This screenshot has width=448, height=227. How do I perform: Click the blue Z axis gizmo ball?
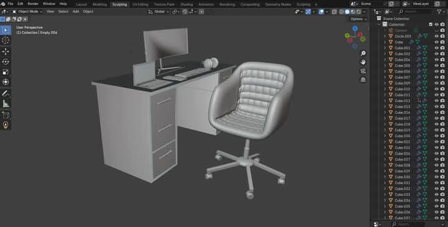pos(355,29)
